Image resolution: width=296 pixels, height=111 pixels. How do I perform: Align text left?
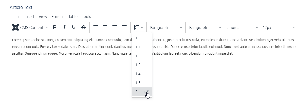coord(96,27)
